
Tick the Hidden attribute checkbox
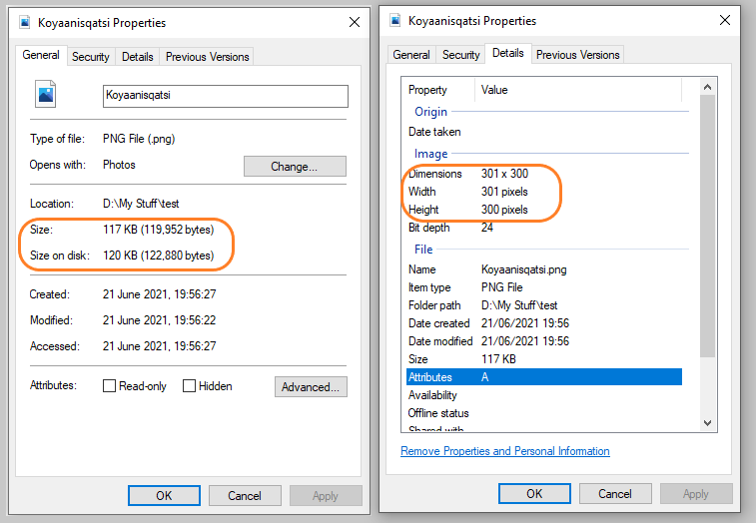190,386
